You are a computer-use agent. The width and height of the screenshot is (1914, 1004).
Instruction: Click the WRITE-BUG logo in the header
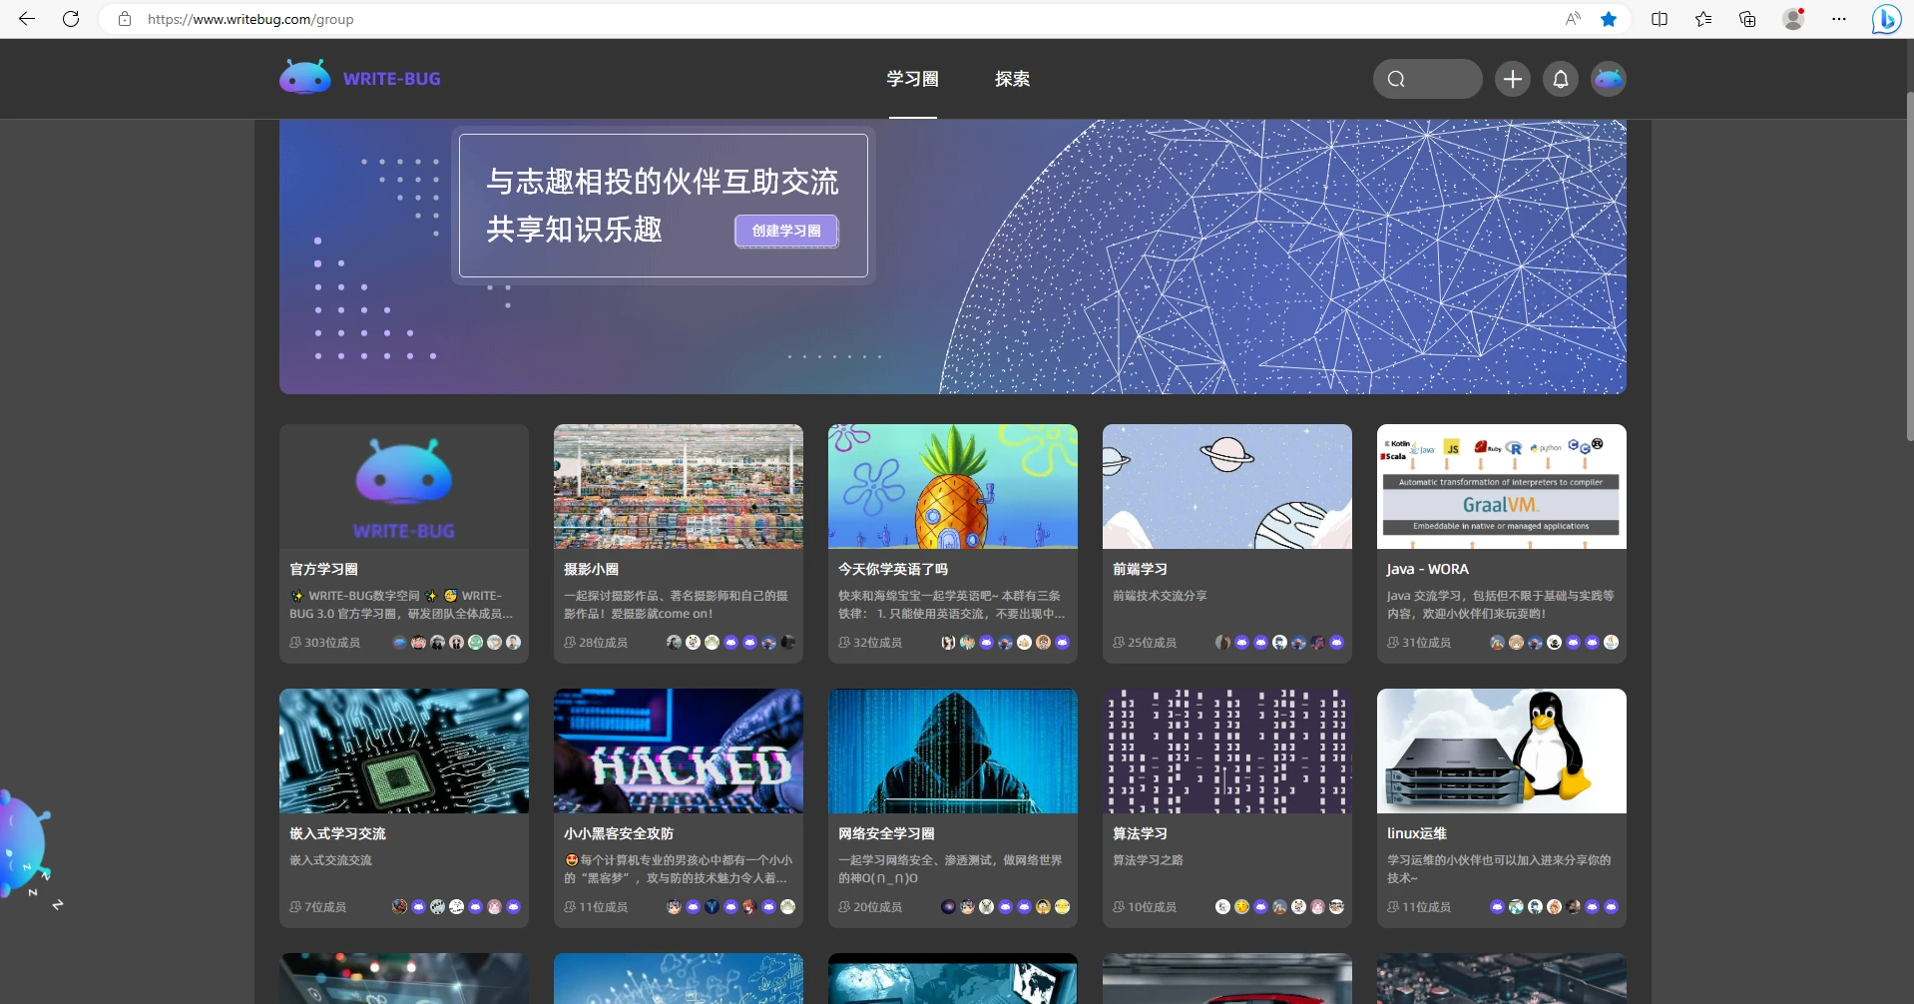click(x=360, y=78)
